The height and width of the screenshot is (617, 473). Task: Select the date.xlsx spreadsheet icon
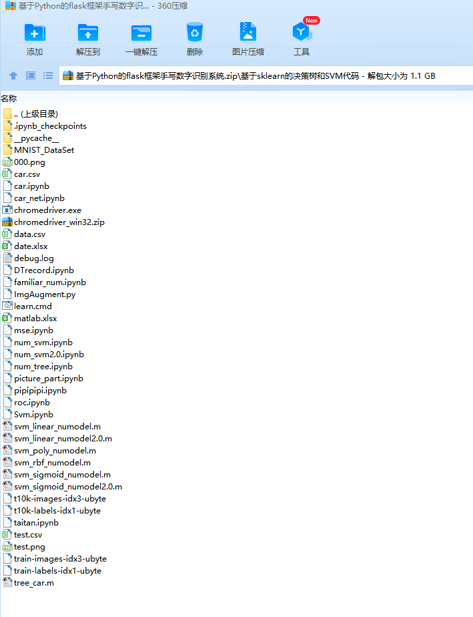click(x=7, y=246)
